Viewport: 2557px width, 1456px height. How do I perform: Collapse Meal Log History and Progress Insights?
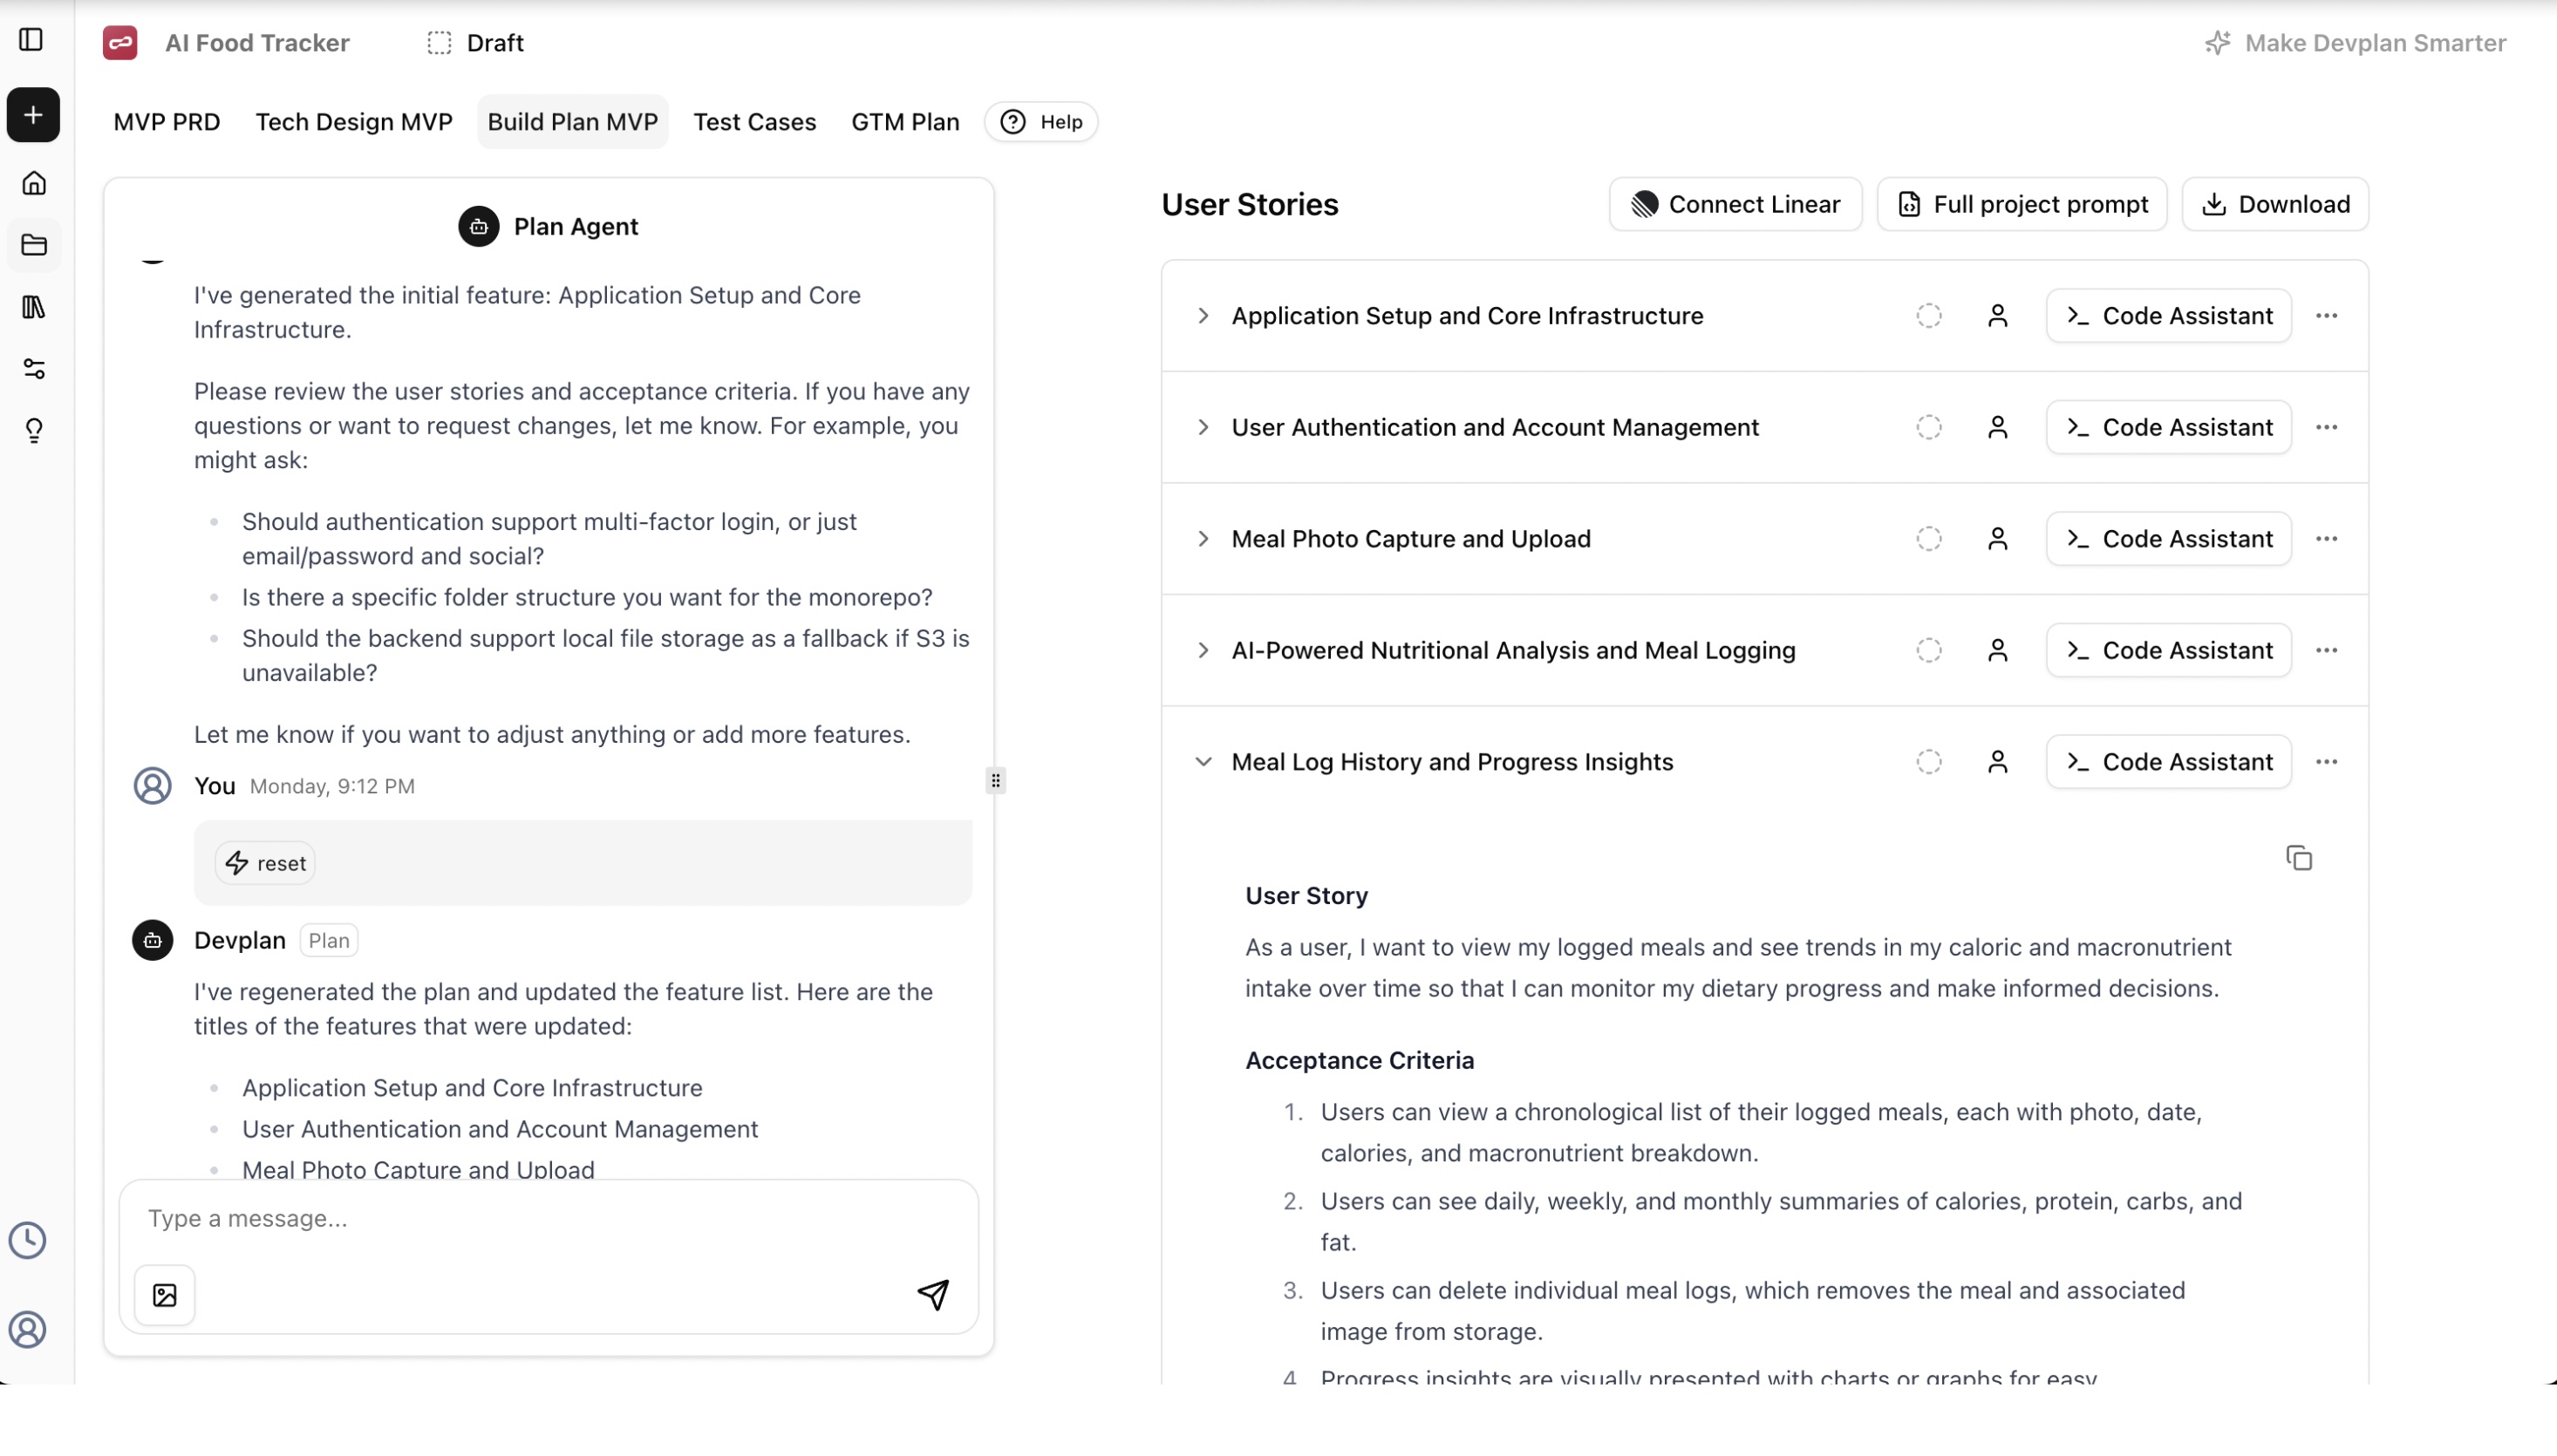pos(1203,762)
